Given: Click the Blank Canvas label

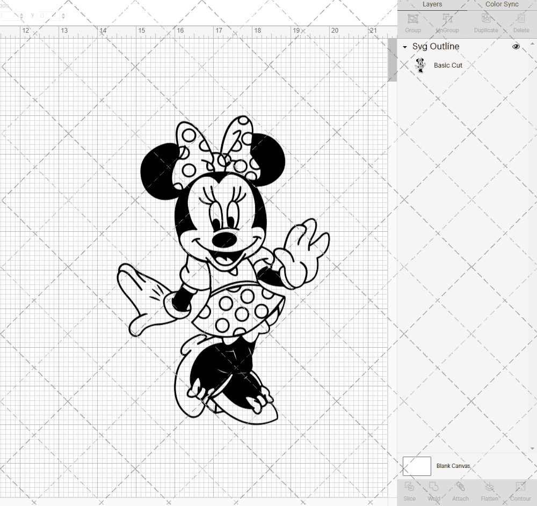Looking at the screenshot, I should point(453,466).
